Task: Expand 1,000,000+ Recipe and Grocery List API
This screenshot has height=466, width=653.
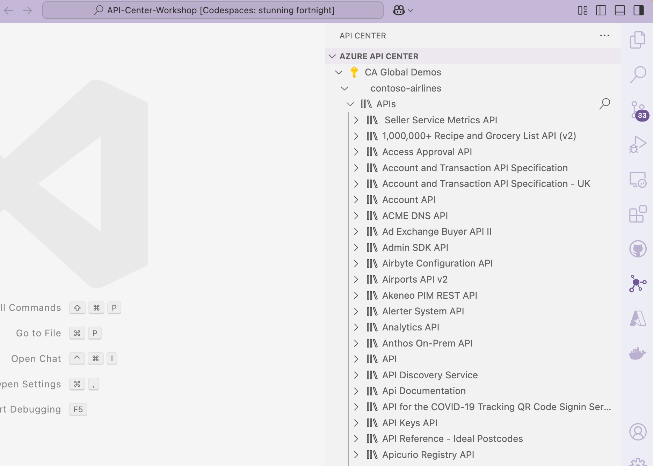Action: [356, 136]
